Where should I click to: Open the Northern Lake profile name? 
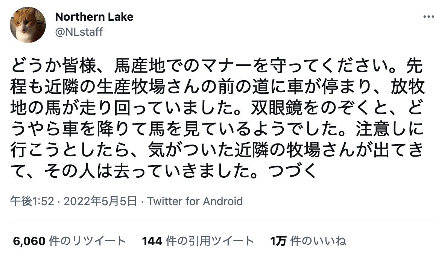pos(94,17)
